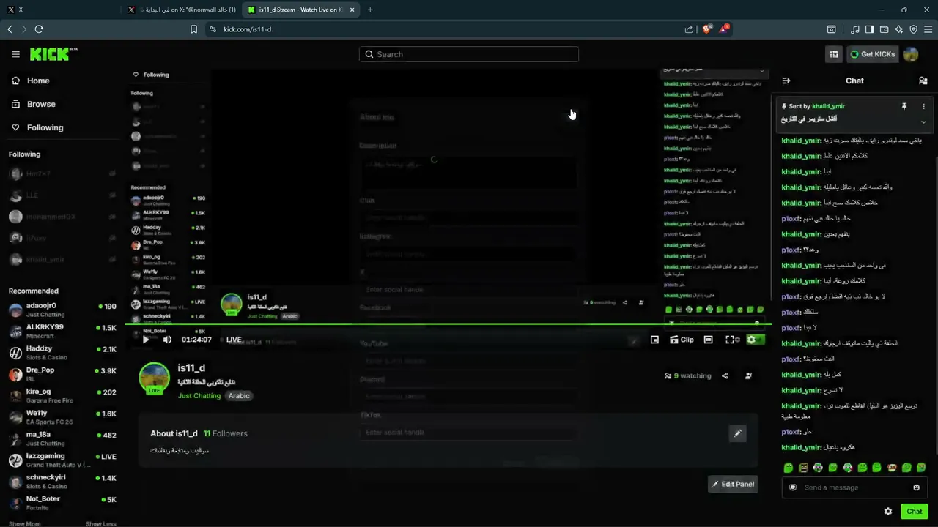Open the emoji picker in chat box

(916, 487)
